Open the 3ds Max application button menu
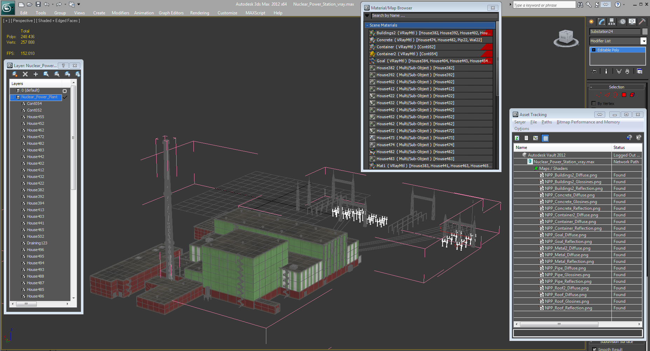This screenshot has width=650, height=351. [x=7, y=7]
